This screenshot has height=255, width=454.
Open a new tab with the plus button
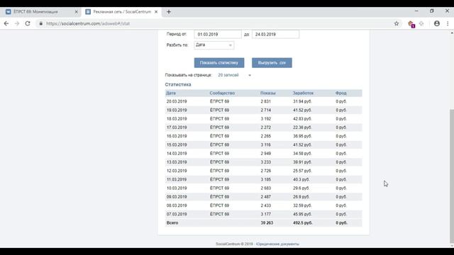pos(169,12)
